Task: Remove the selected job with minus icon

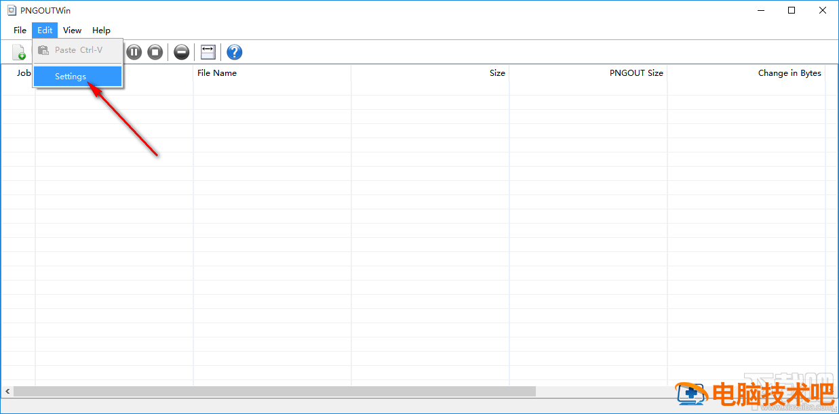Action: tap(181, 52)
